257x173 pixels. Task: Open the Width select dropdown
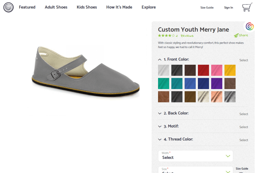pos(196,156)
